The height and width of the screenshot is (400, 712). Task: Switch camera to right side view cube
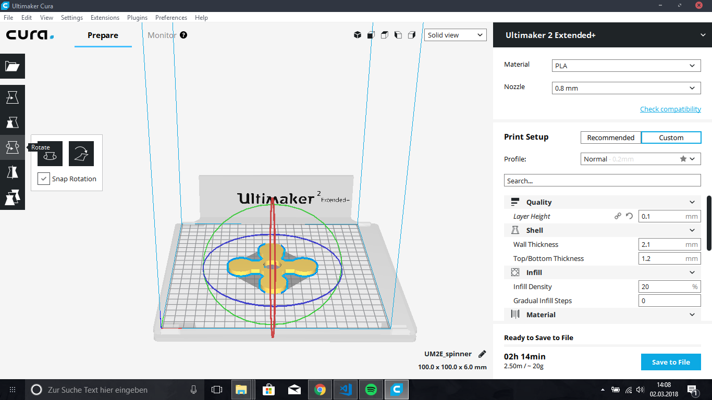412,35
